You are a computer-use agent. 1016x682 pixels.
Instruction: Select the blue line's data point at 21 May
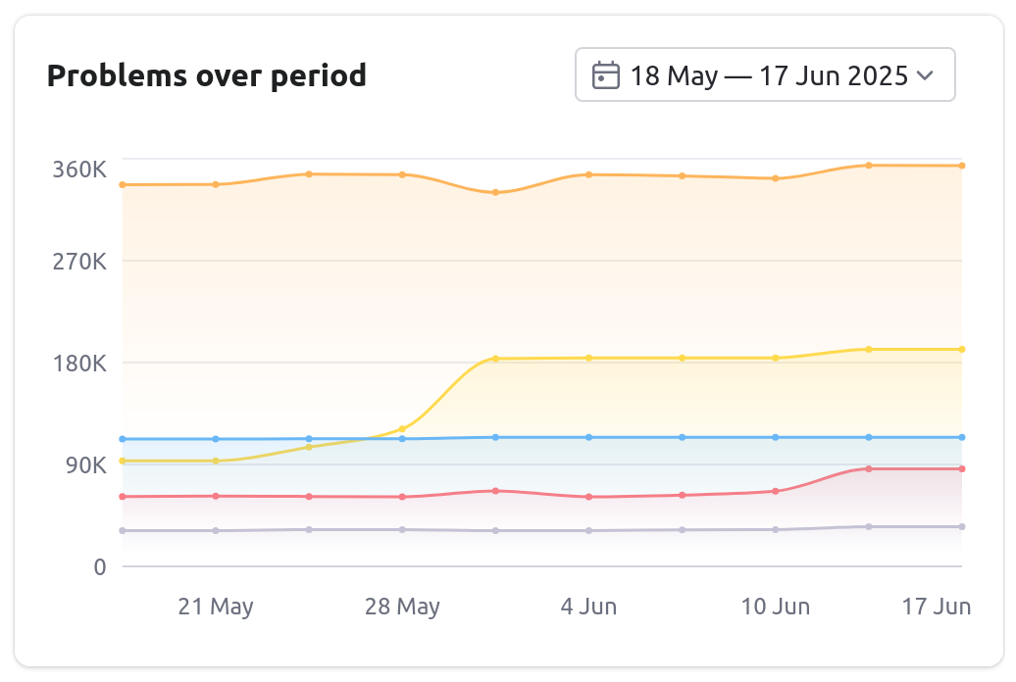(x=214, y=438)
